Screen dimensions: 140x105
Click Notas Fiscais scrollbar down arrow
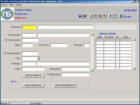134,68
